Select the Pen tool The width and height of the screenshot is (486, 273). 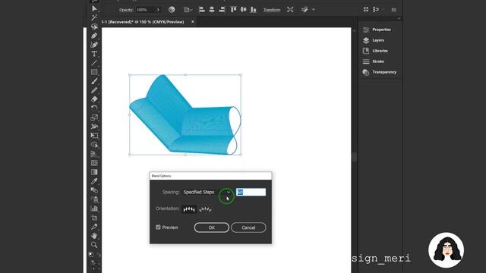pos(94,36)
